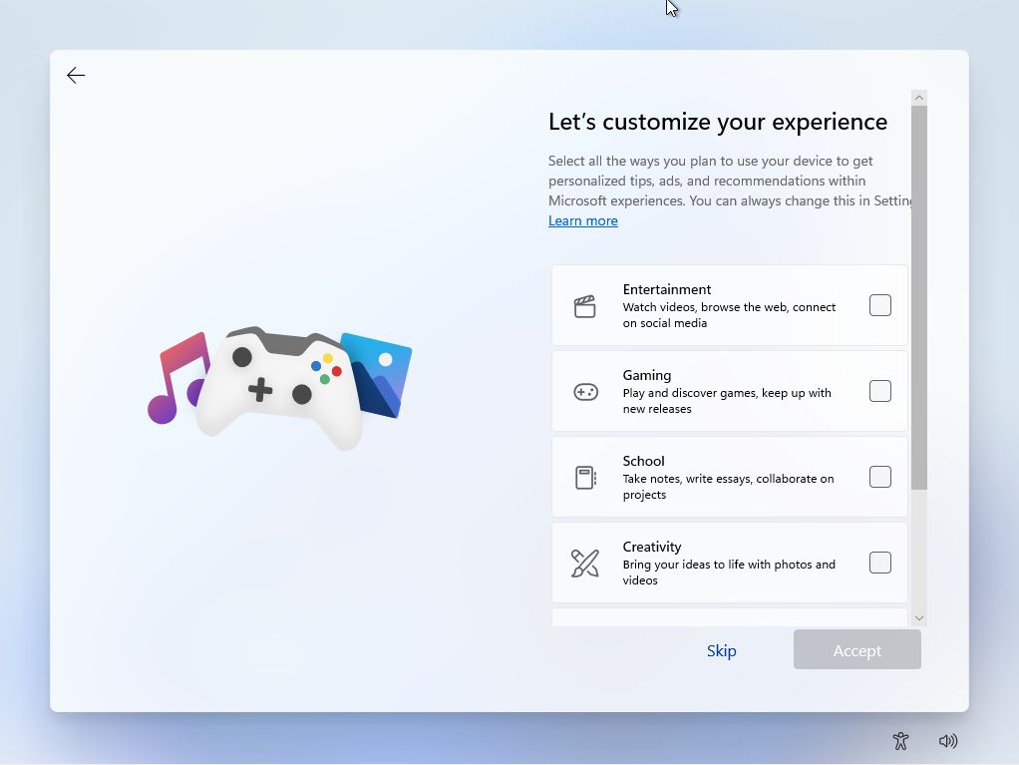Click the vertical scrollbar thumb
Viewport: 1019px width, 765px height.
(x=919, y=297)
